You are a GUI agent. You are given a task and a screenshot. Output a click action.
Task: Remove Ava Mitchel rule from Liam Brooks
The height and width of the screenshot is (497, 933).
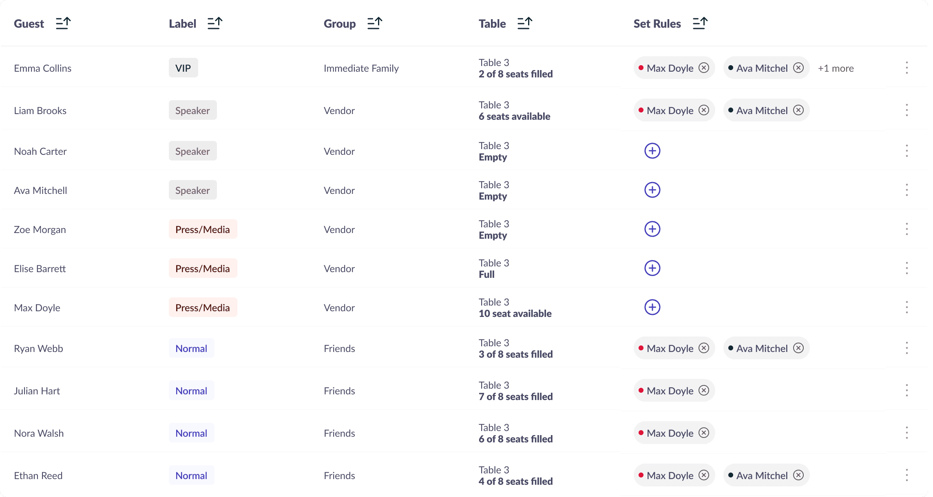coord(798,110)
